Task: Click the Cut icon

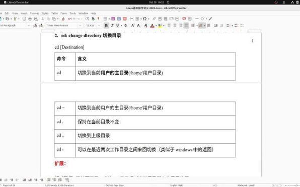Action: point(43,19)
